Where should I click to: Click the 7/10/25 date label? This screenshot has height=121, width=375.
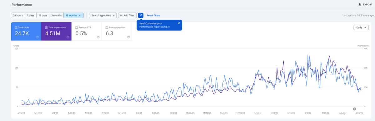click(x=88, y=113)
